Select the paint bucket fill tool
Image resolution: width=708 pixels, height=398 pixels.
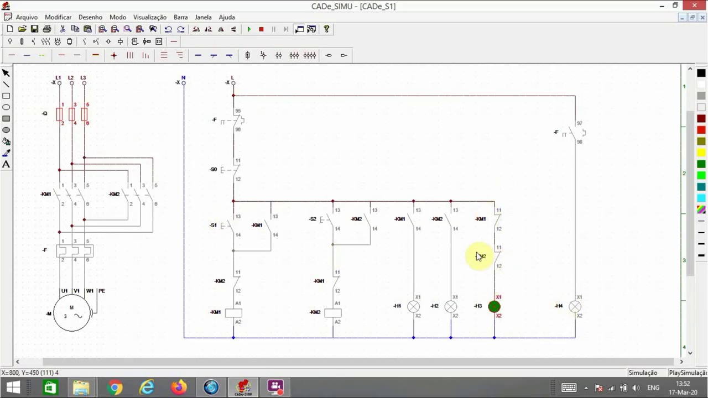coord(6,142)
